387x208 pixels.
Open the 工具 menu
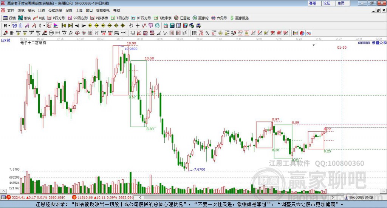(x=79, y=10)
